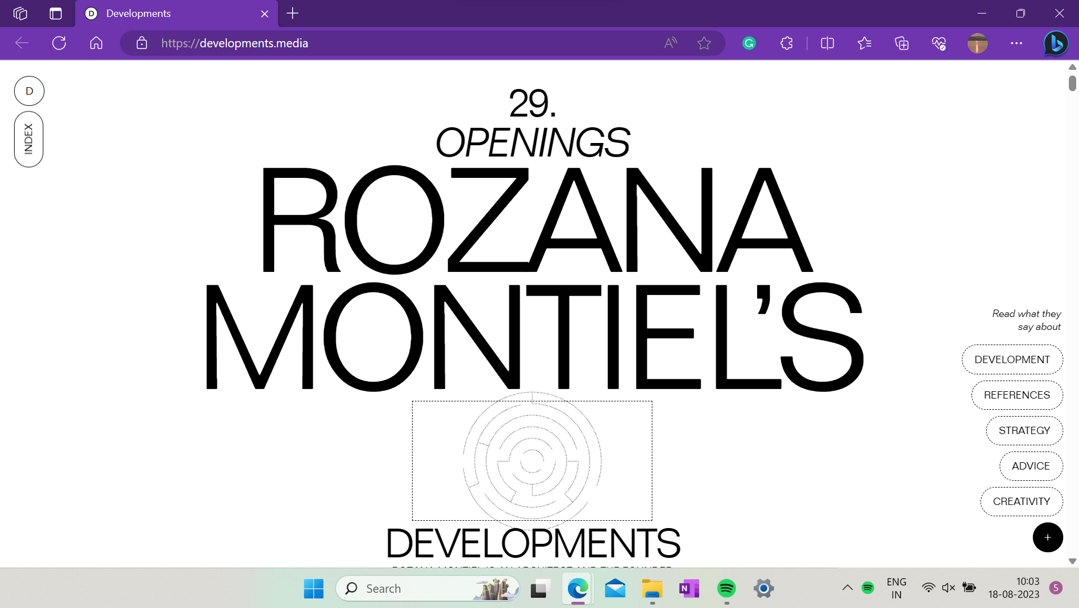Go to browser home page icon
Image resolution: width=1079 pixels, height=608 pixels.
tap(96, 43)
